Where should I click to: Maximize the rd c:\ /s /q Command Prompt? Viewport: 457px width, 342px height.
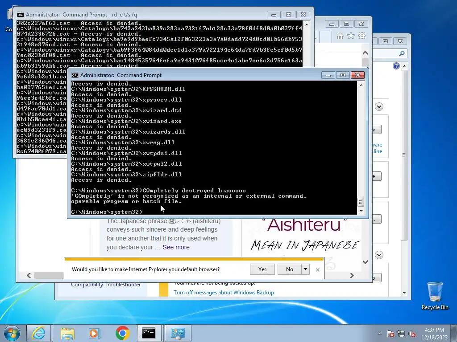click(288, 15)
